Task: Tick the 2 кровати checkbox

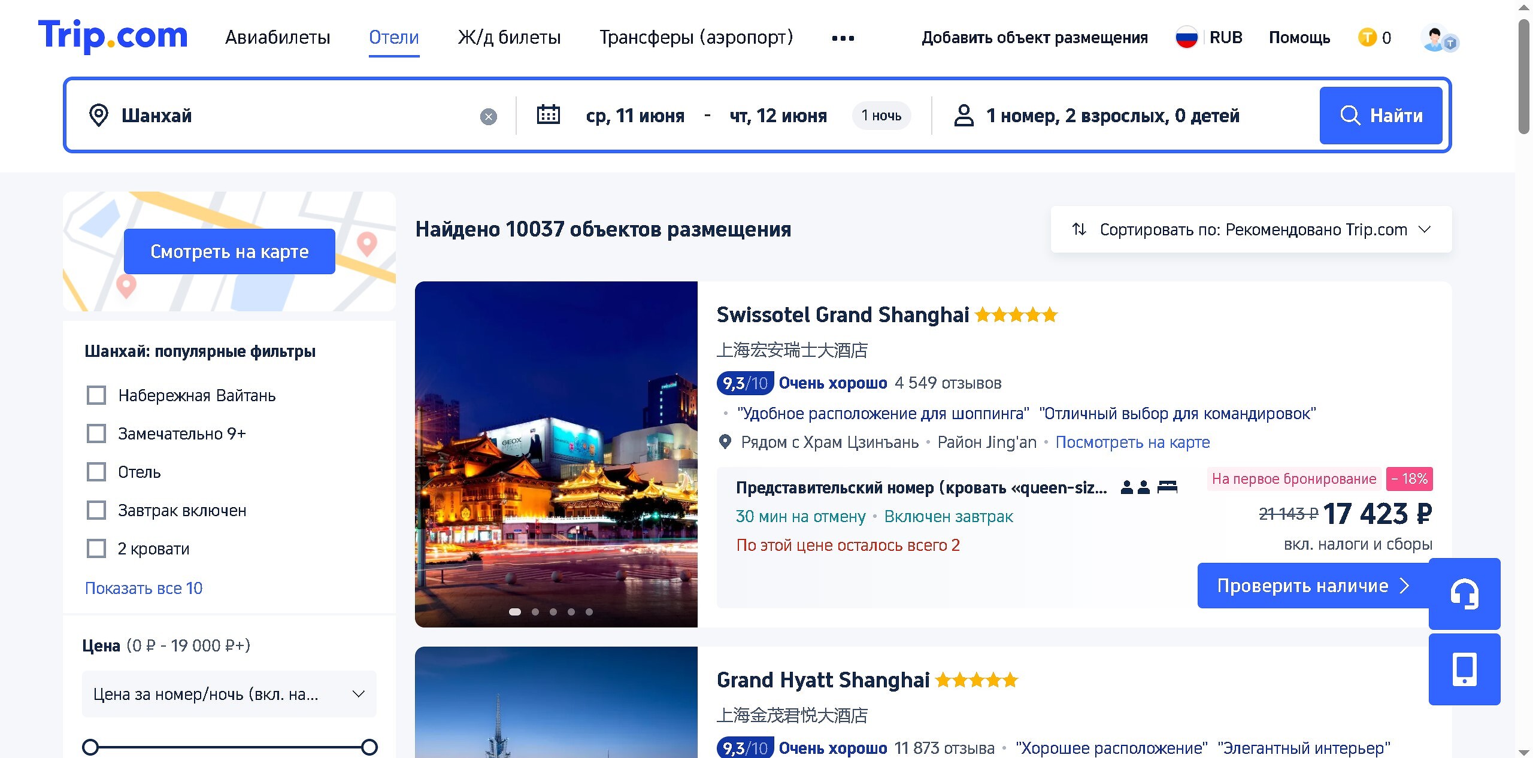Action: coord(96,548)
